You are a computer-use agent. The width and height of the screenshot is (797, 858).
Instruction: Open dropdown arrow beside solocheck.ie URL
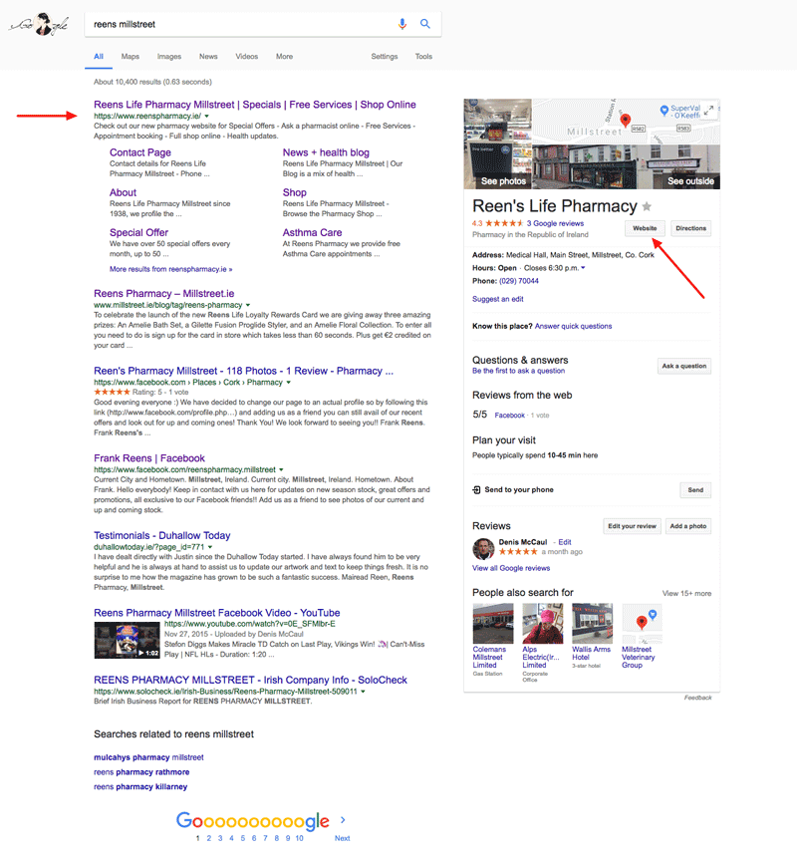coord(363,692)
